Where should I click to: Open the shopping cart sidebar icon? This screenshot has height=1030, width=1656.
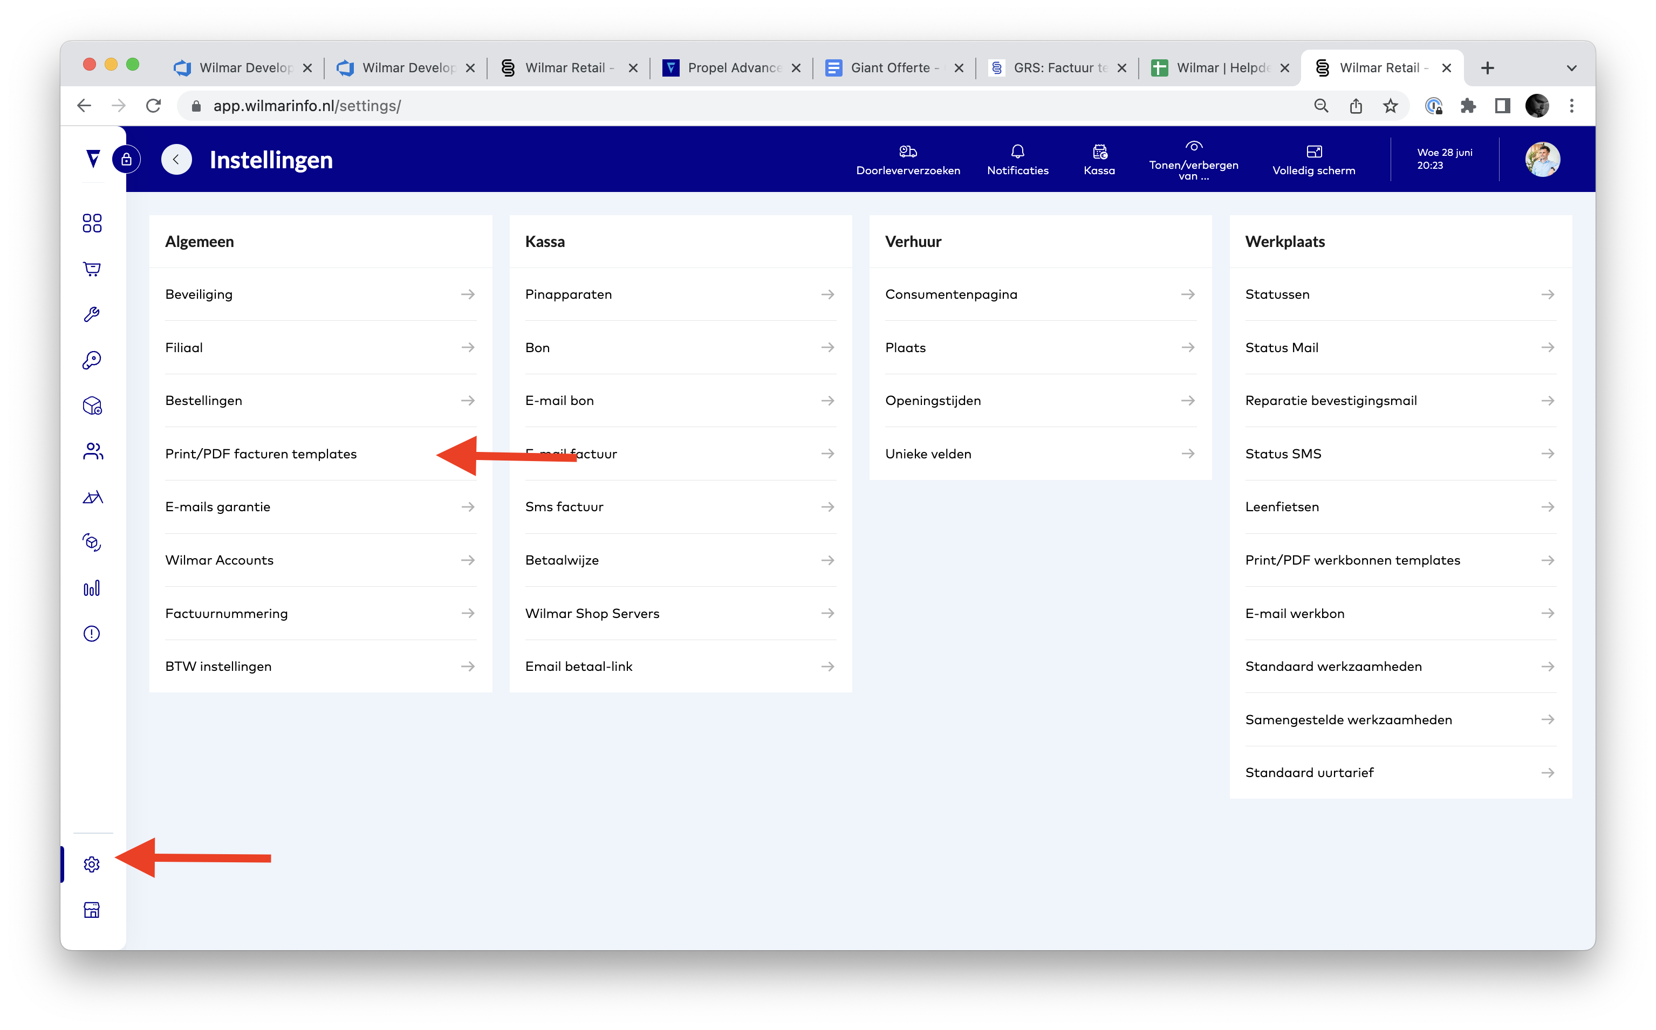(92, 269)
